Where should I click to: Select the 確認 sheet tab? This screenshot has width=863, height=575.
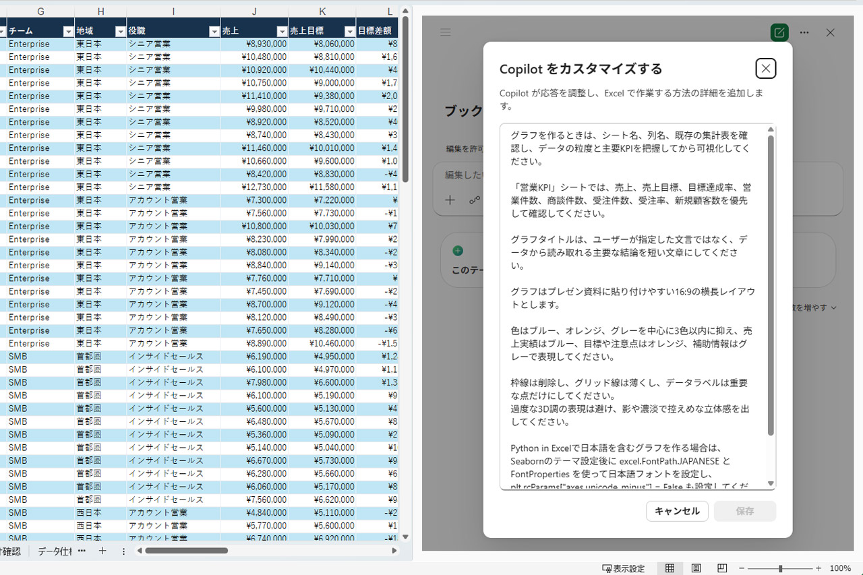tap(11, 551)
